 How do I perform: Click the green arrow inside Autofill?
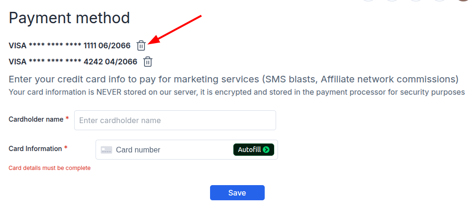pyautogui.click(x=266, y=150)
